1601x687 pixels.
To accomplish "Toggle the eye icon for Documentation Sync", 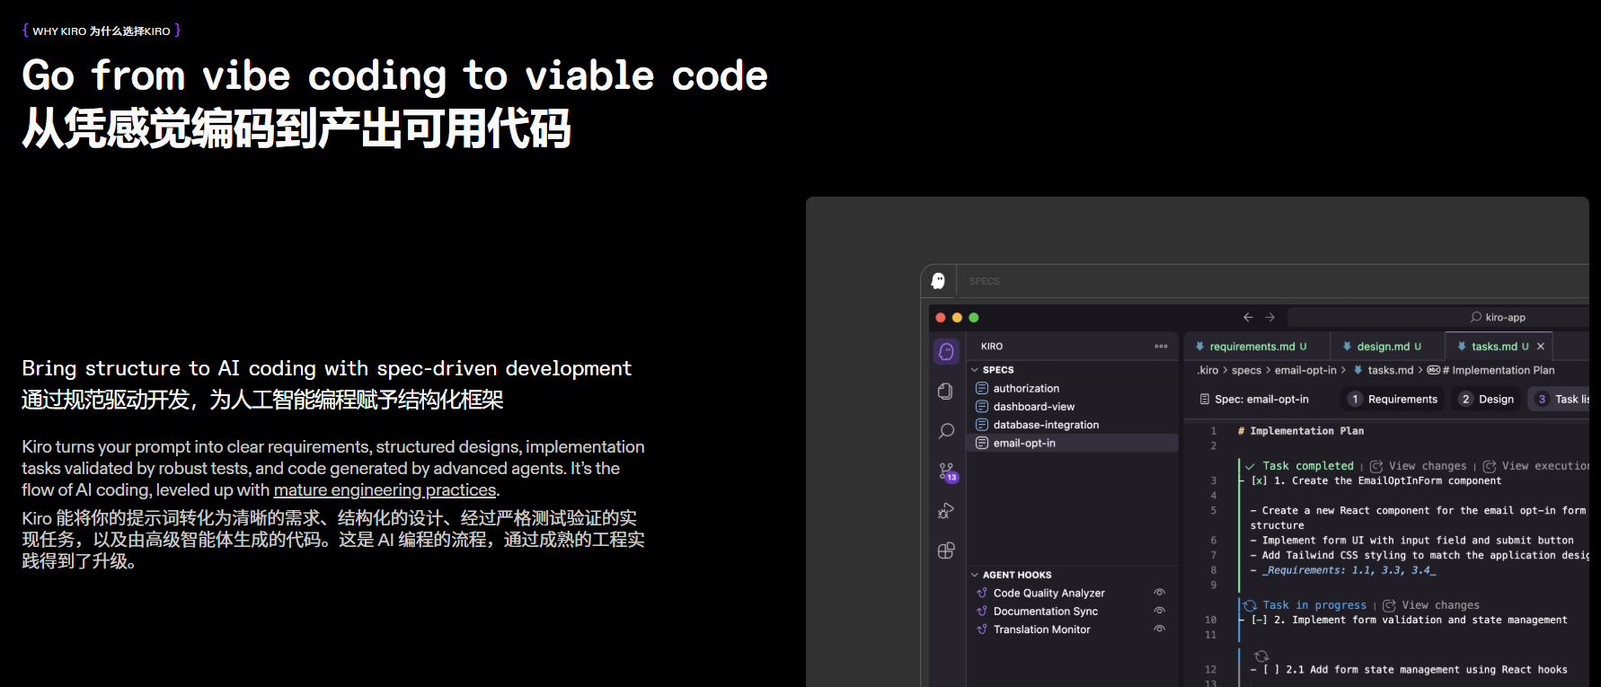I will tap(1159, 611).
